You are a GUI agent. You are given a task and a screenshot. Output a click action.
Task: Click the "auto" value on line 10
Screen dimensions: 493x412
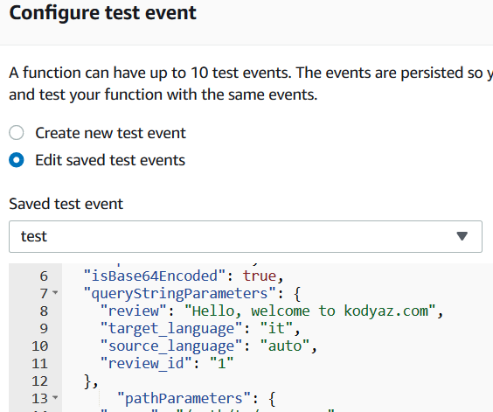[285, 346]
